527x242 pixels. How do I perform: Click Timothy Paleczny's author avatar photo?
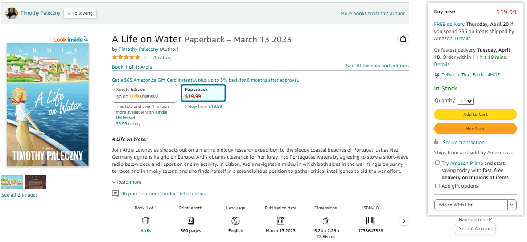(x=12, y=13)
